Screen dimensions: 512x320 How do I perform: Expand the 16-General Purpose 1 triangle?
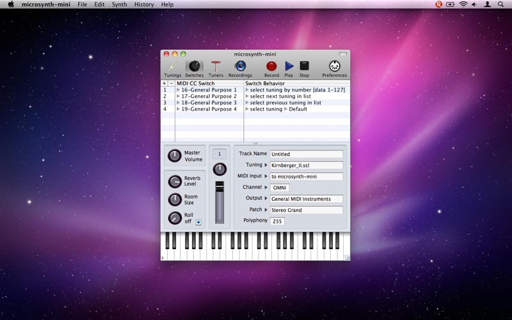(179, 90)
